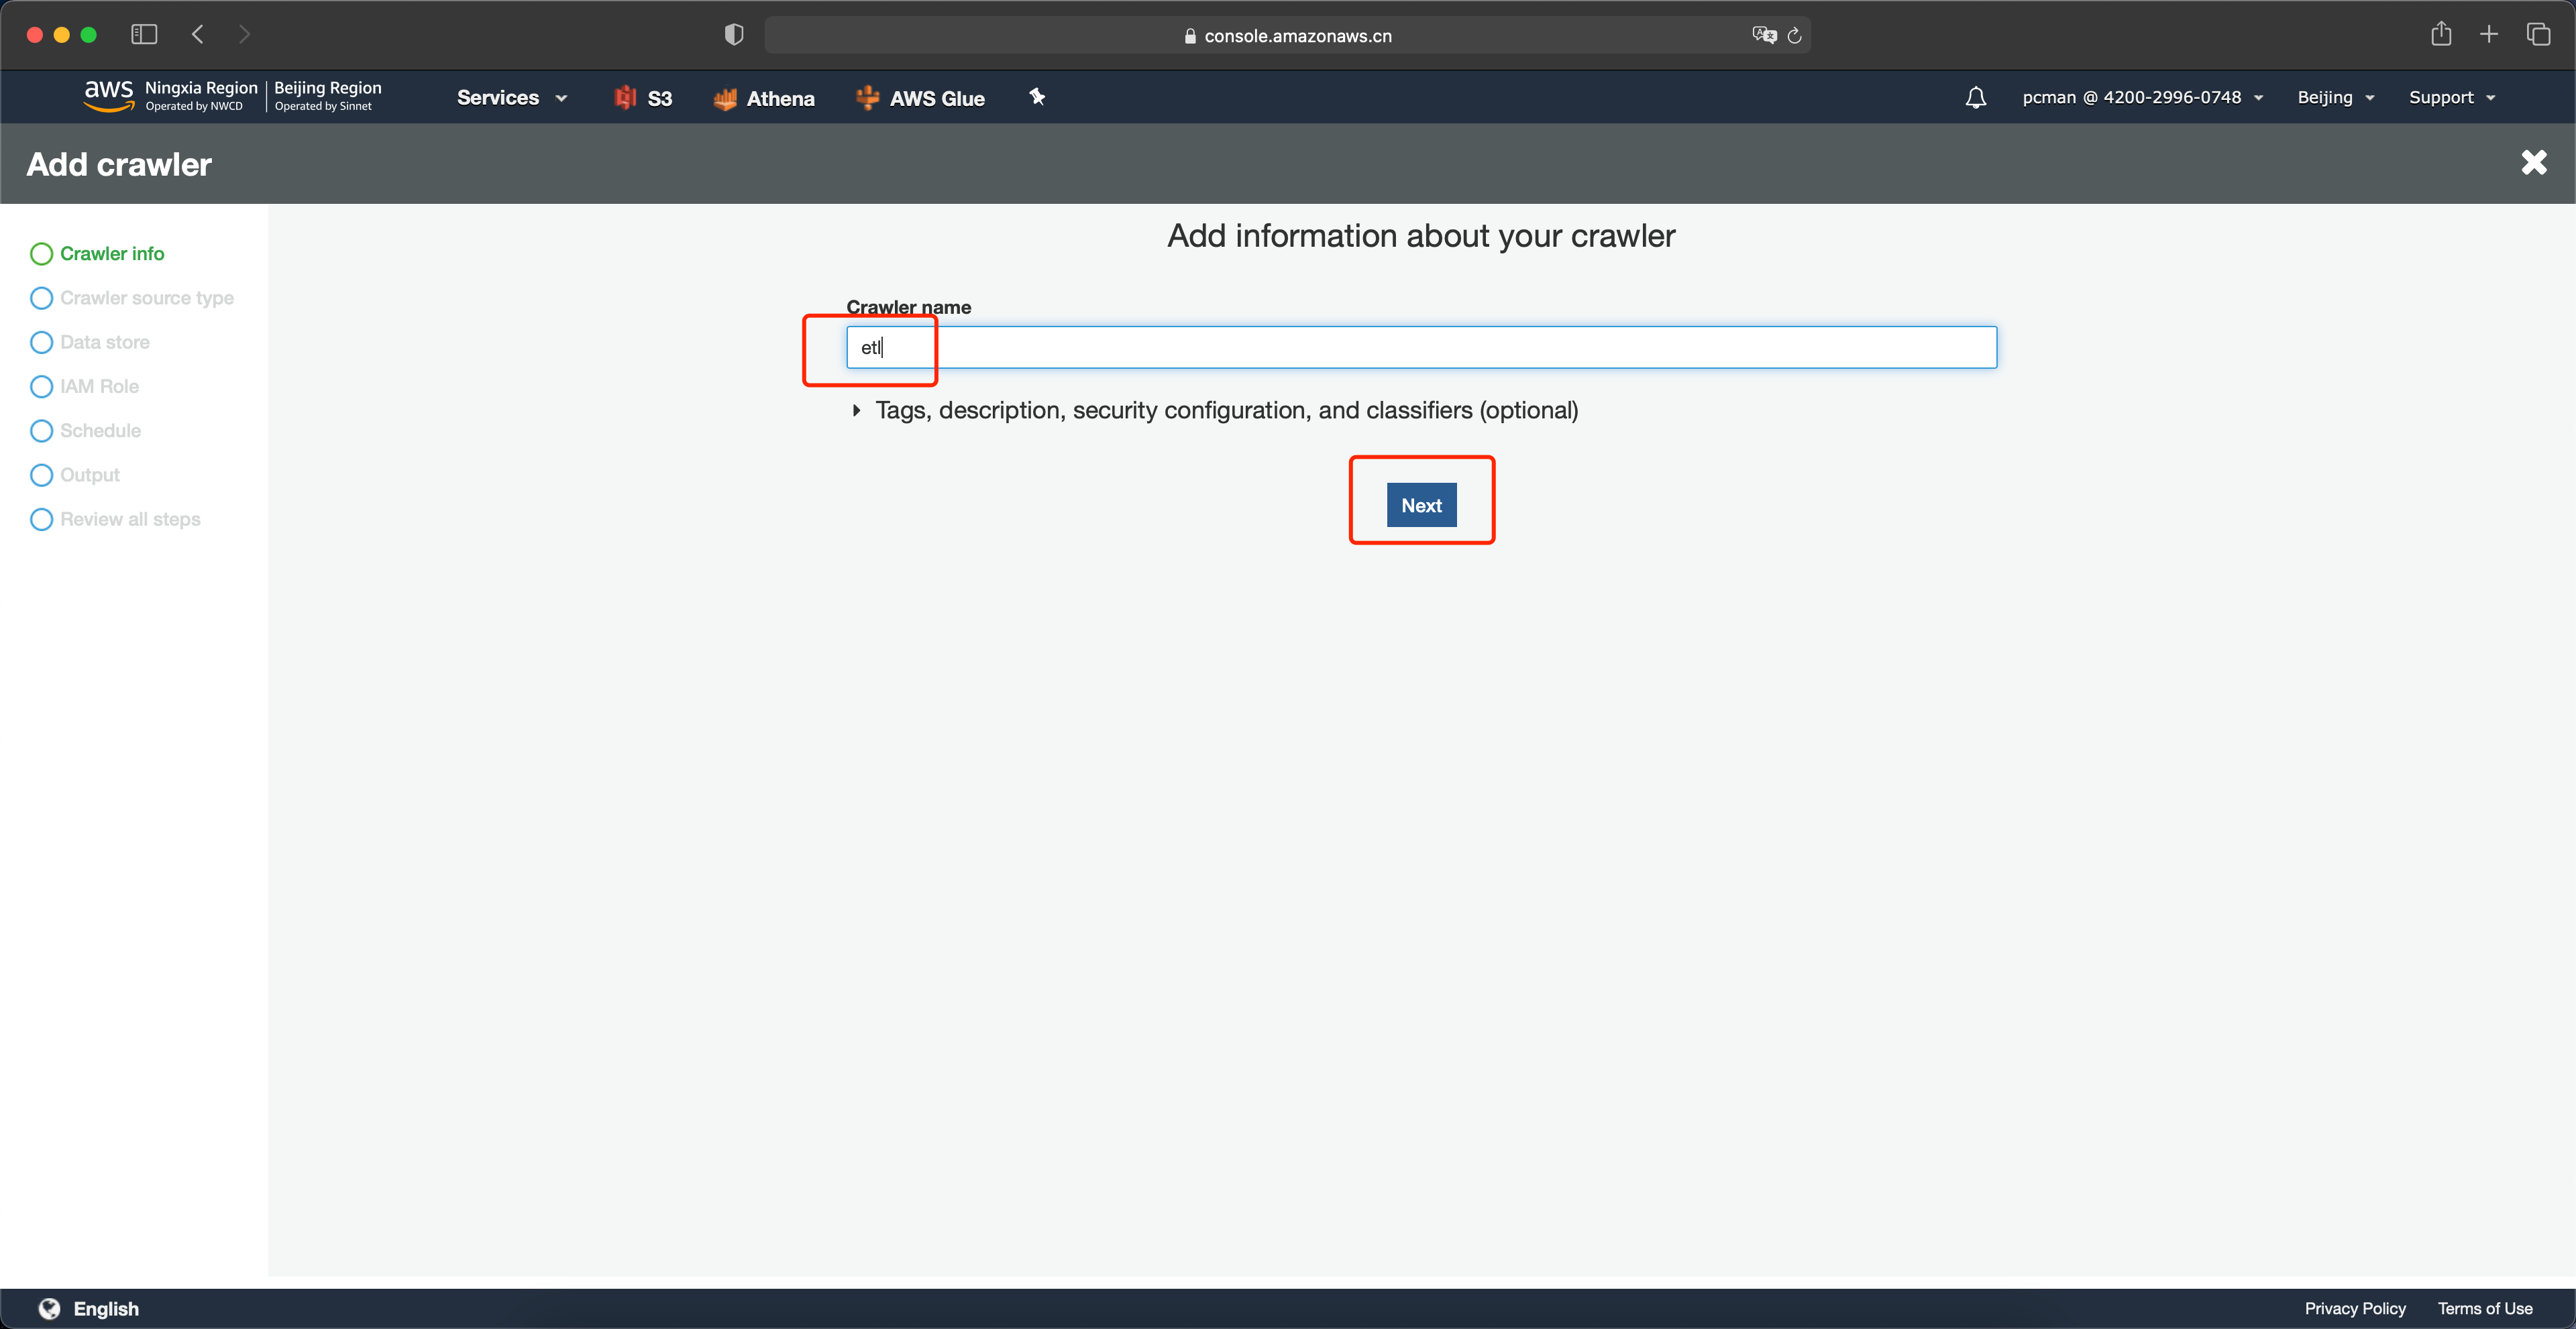The width and height of the screenshot is (2576, 1329).
Task: Select the Schedule step
Action: tap(86, 430)
